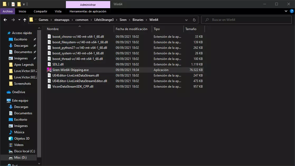Select the Siren-Win64-Shipping.exe icon

pyautogui.click(x=49, y=70)
